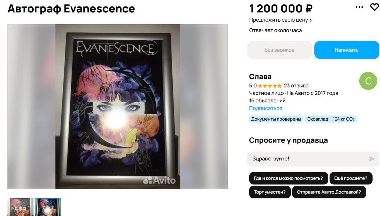Open seller's green avatar with letter C
Screen dimensions: 380x216
[368, 81]
